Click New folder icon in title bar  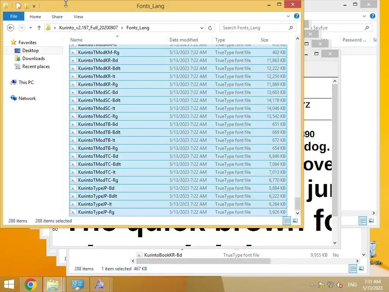tap(27, 6)
